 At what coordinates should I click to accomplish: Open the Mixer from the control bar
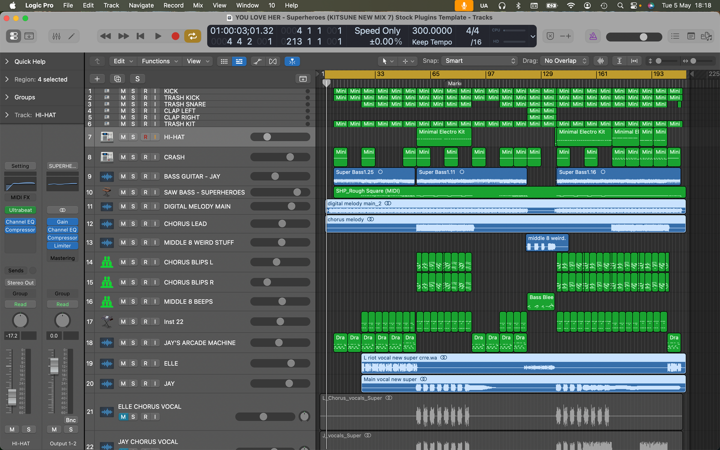coord(56,36)
